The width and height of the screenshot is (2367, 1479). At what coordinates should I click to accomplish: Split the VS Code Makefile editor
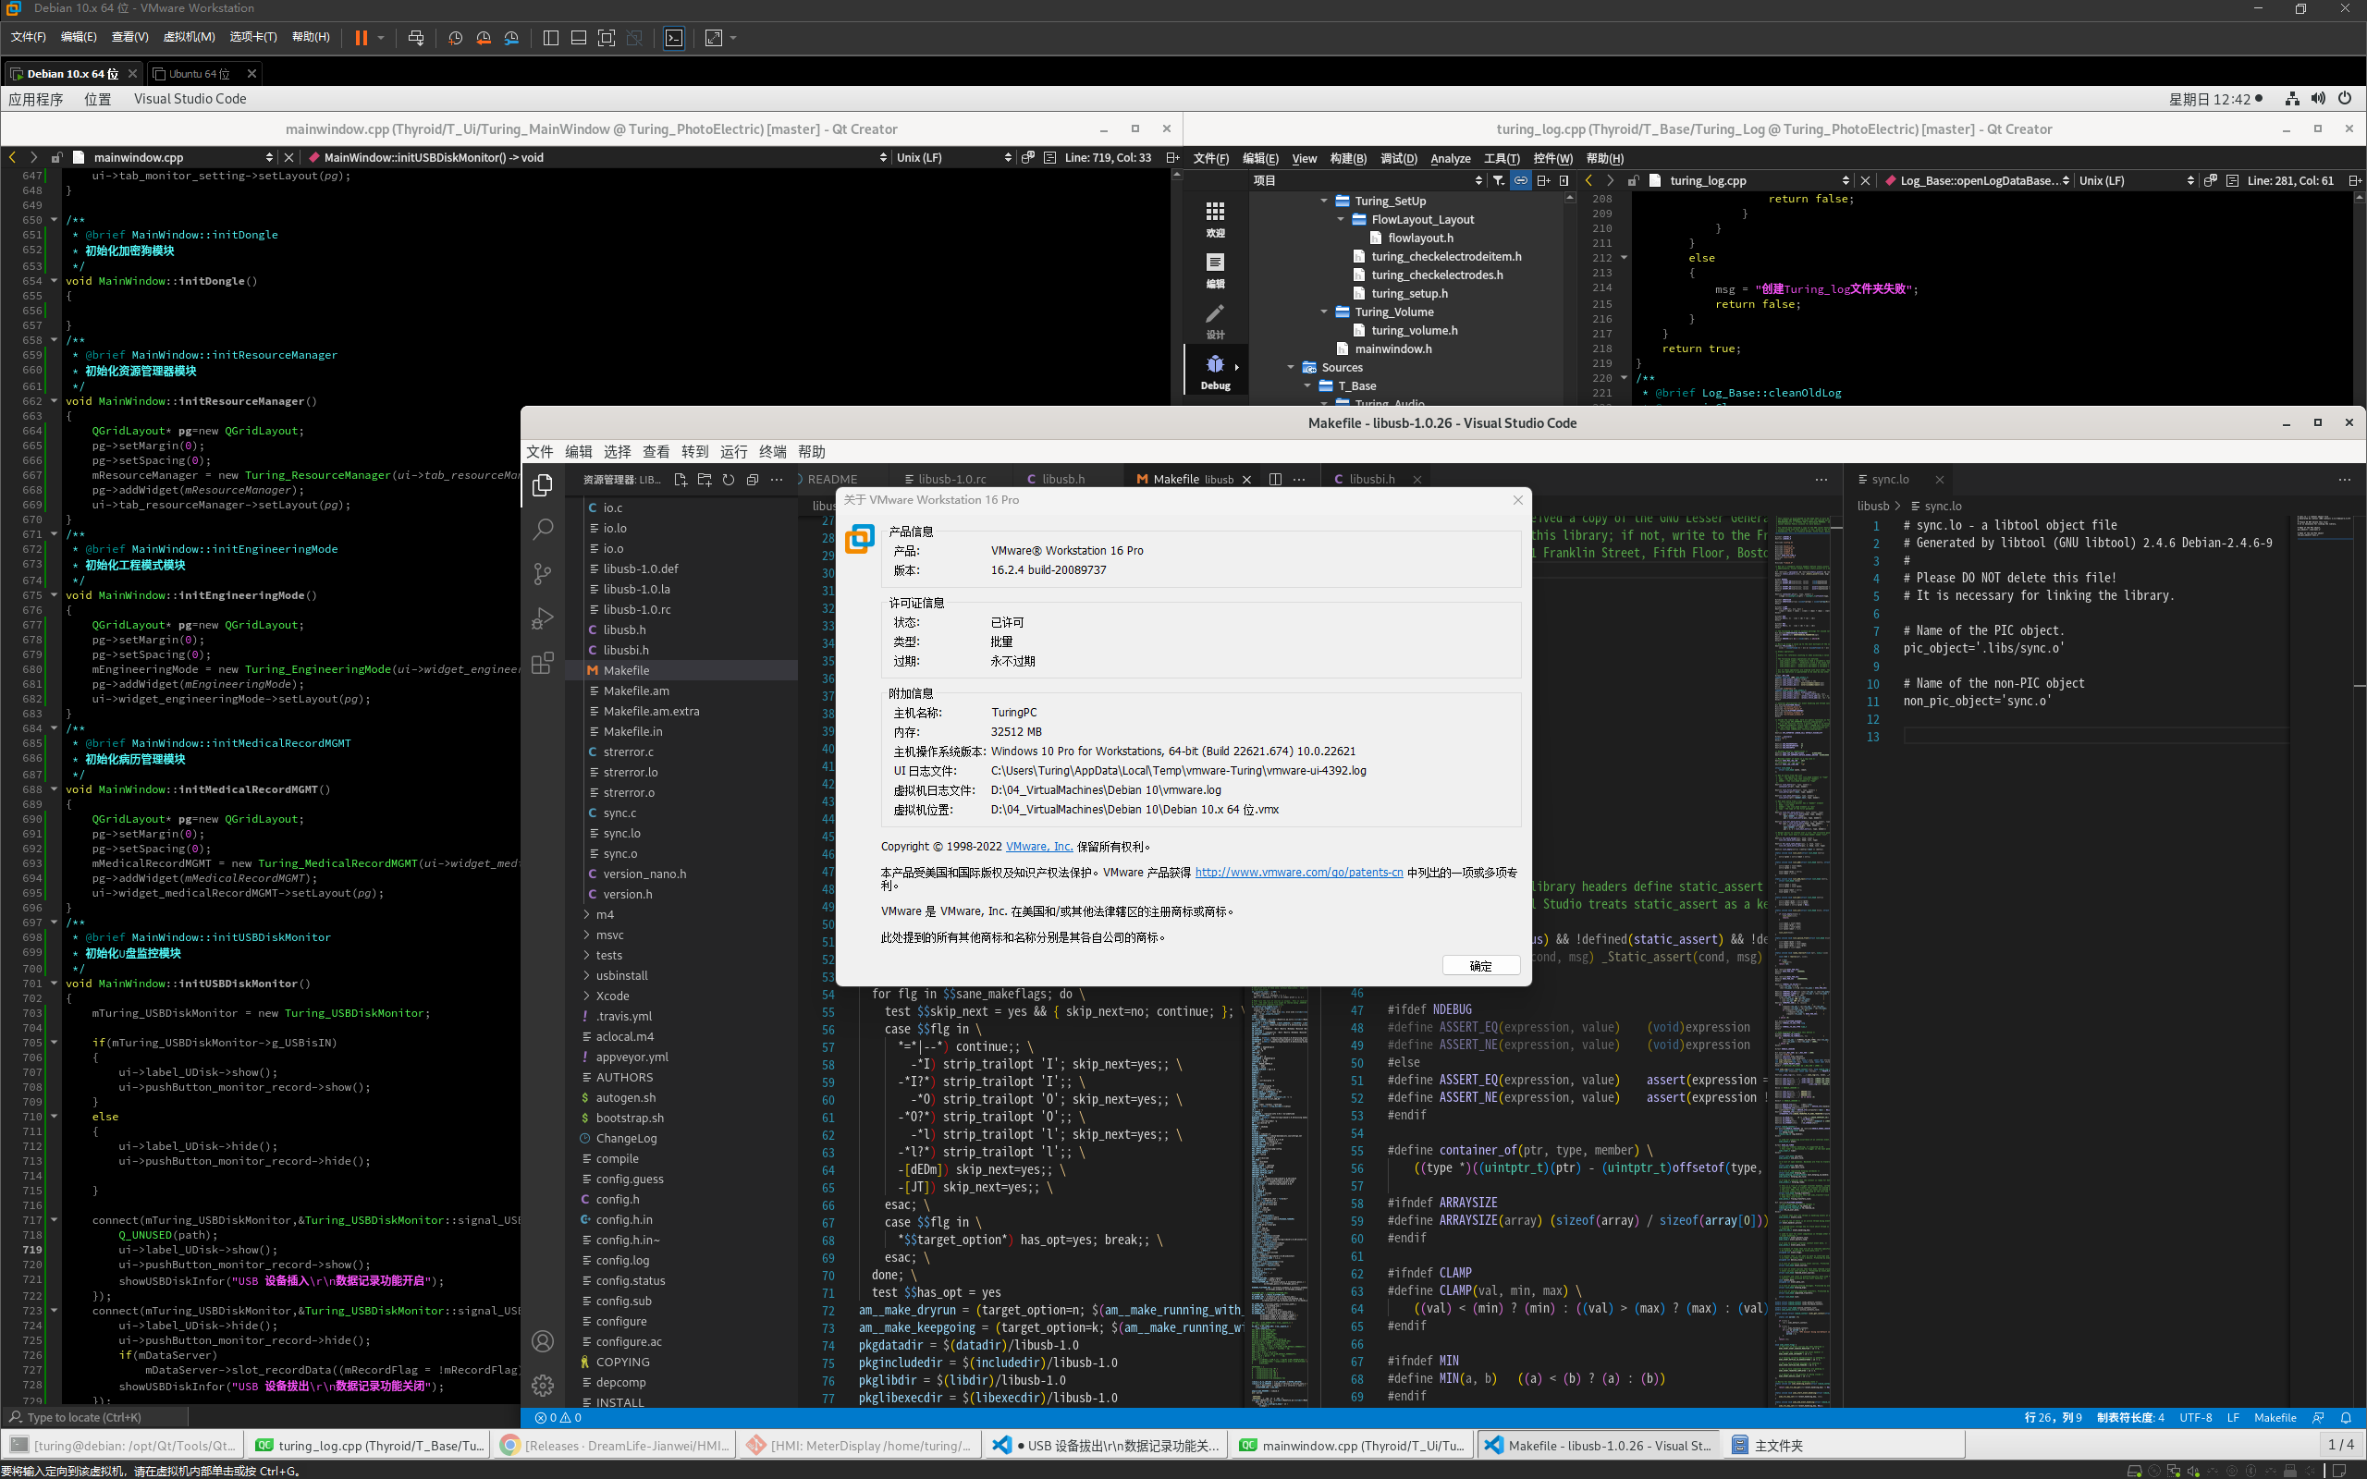point(1275,480)
